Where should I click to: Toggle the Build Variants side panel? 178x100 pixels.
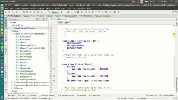[6, 72]
